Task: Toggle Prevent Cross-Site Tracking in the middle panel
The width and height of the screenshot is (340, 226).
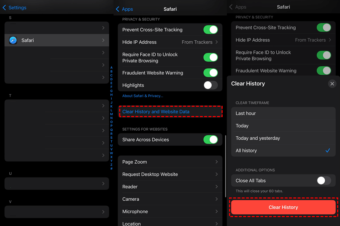Action: tap(210, 30)
